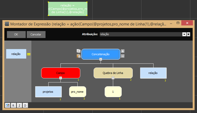This screenshot has width=197, height=113.
Task: Click the paste clipboard icon beside Concatenação
Action: [x=79, y=56]
